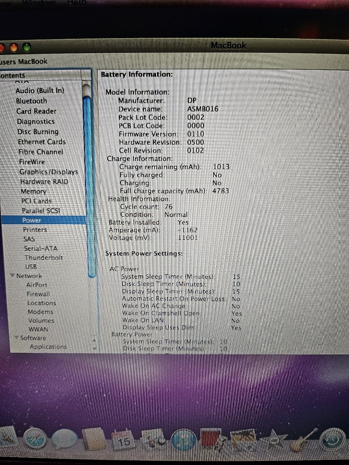Show Memory information
The width and height of the screenshot is (349, 465).
[x=33, y=192]
